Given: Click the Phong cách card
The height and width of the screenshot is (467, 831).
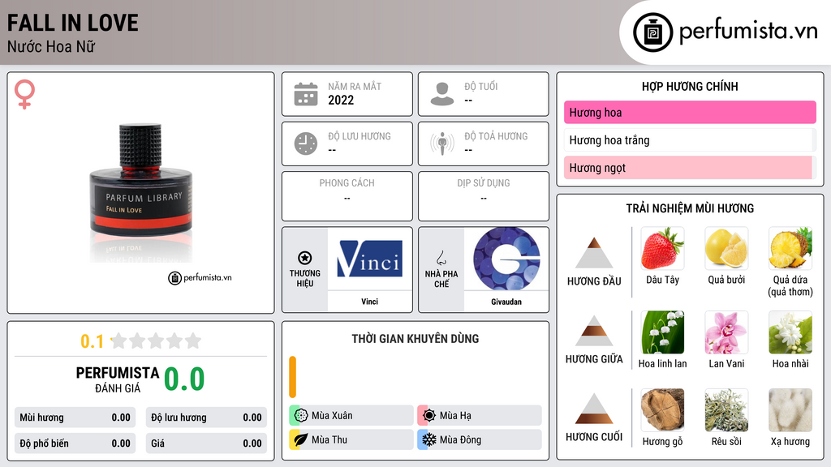Looking at the screenshot, I should [x=347, y=196].
